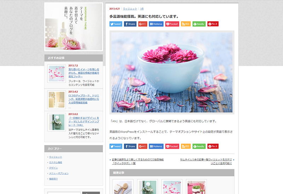Open the デザイン category link

[53, 168]
